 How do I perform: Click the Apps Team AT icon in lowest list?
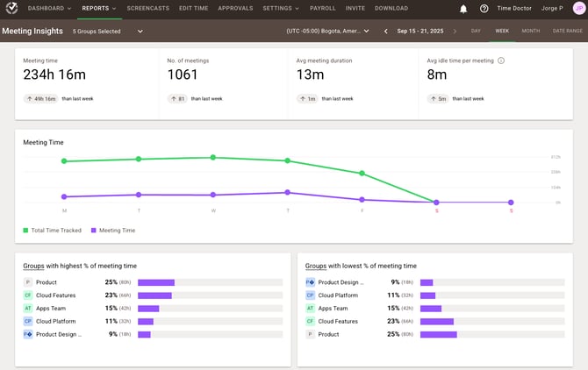tap(310, 309)
